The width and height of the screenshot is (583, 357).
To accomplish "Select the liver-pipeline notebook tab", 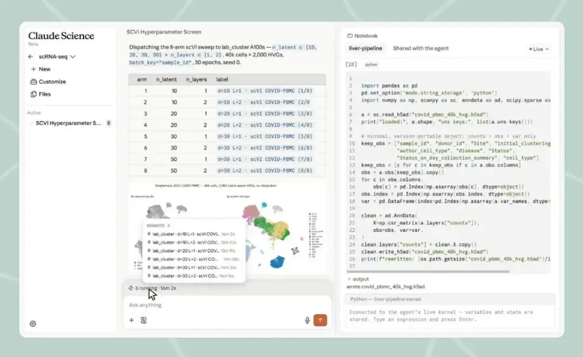I will pos(365,49).
